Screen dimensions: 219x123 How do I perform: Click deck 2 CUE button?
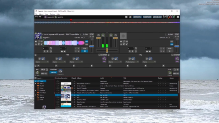170,49
